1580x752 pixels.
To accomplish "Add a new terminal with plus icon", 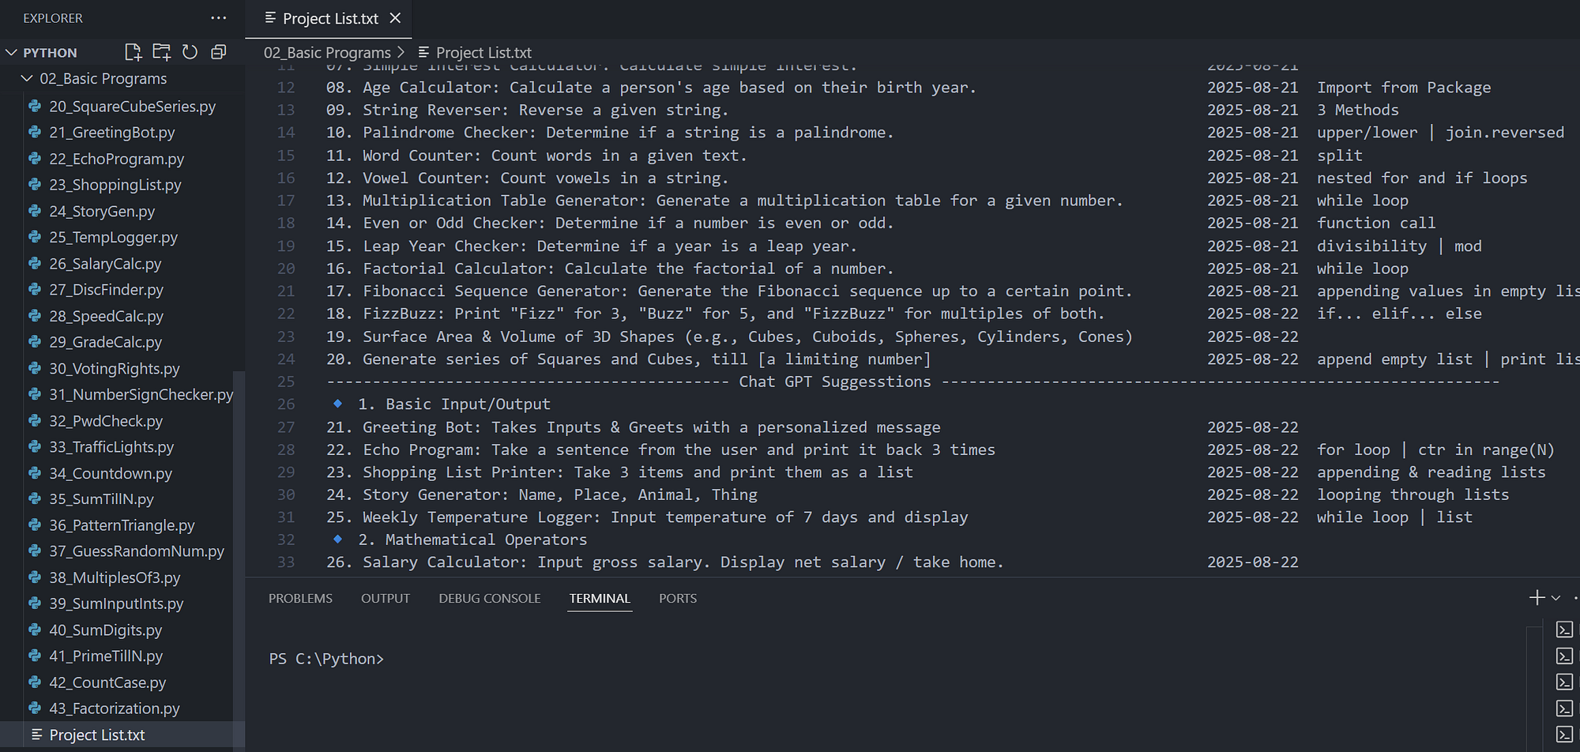I will (1537, 597).
